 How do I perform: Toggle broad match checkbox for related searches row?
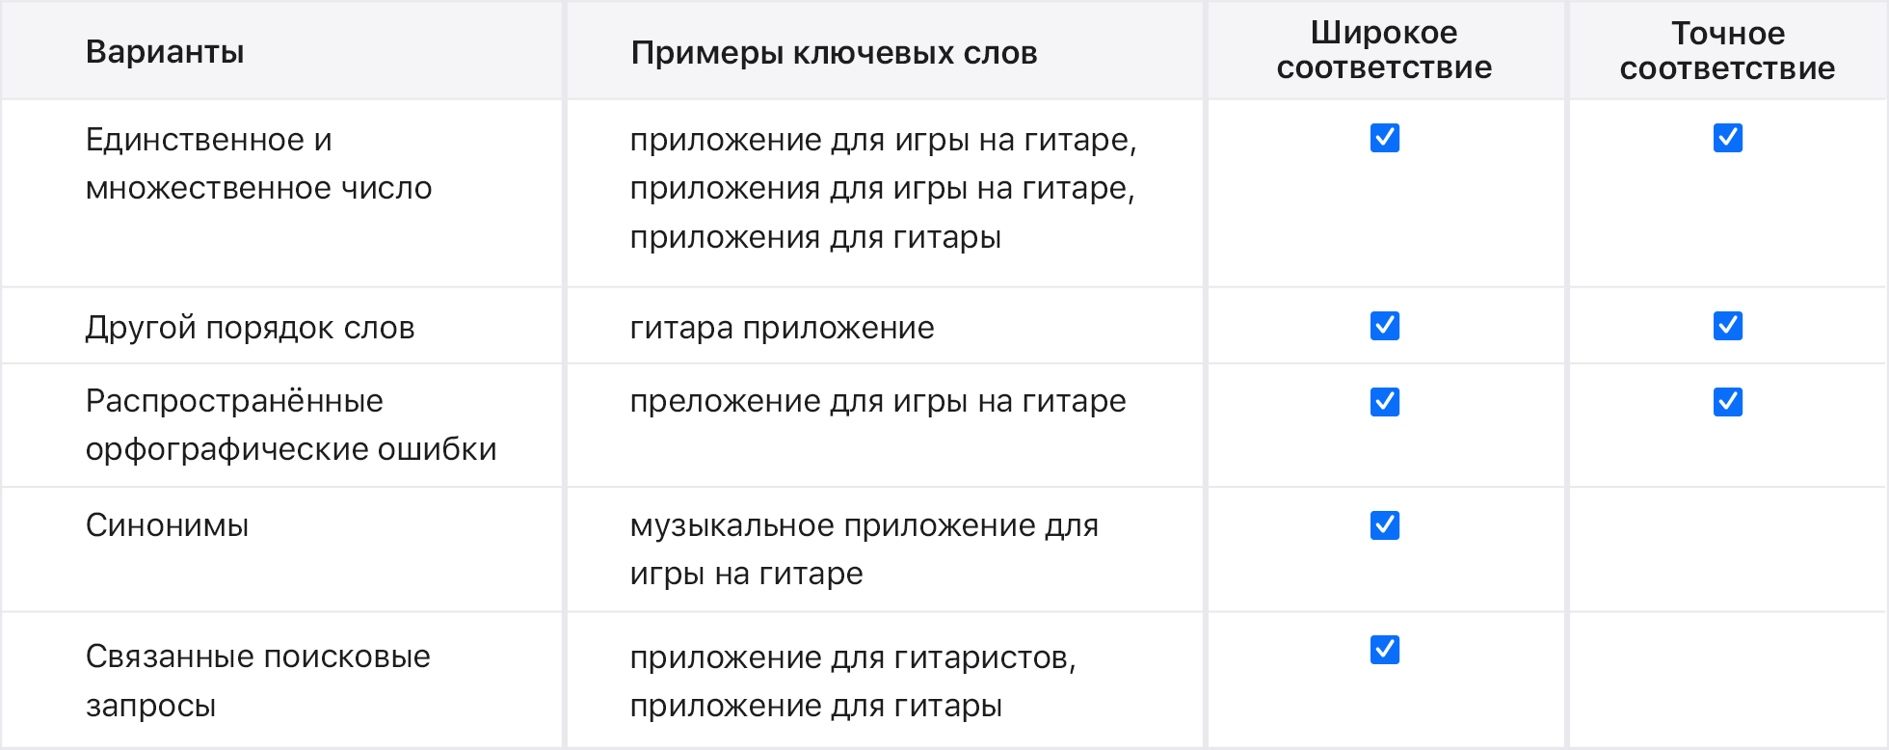pos(1385,650)
